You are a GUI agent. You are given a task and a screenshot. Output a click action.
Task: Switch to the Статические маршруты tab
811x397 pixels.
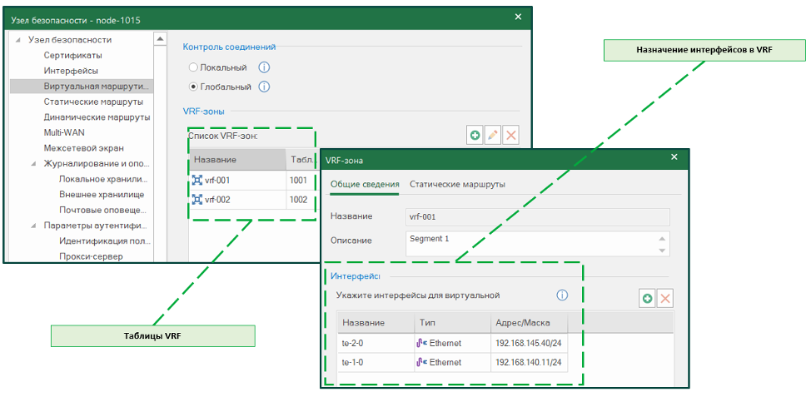point(457,185)
